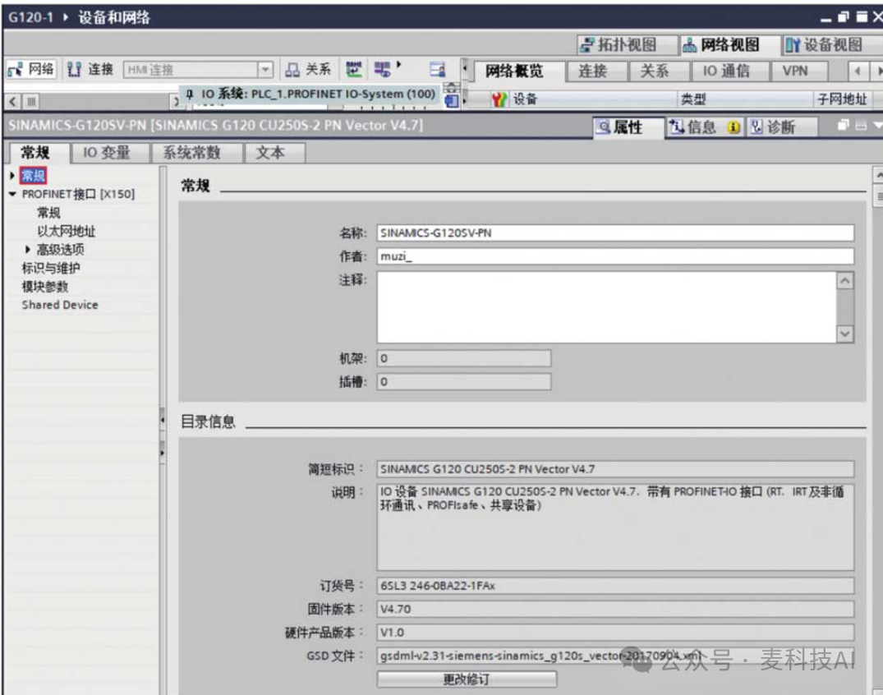Click inside the 注释 comment text area
This screenshot has width=883, height=695.
pyautogui.click(x=606, y=307)
